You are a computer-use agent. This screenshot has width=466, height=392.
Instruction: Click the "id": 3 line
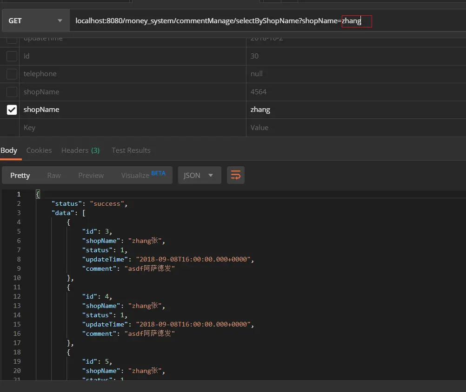pyautogui.click(x=97, y=231)
